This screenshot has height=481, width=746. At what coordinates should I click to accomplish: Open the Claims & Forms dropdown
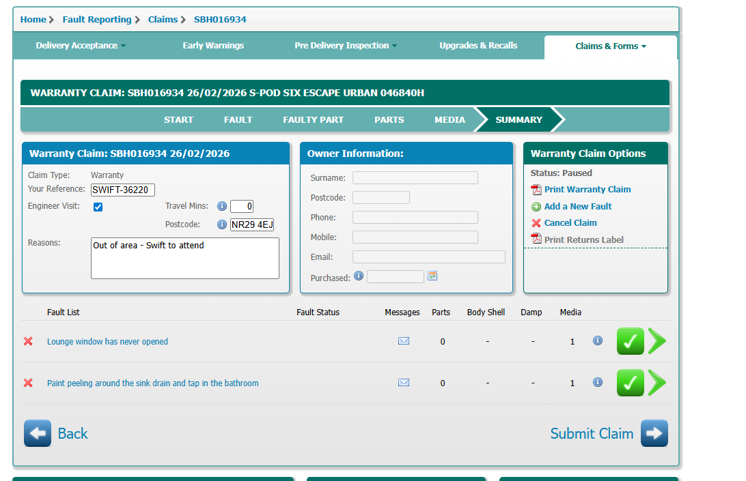click(x=610, y=46)
